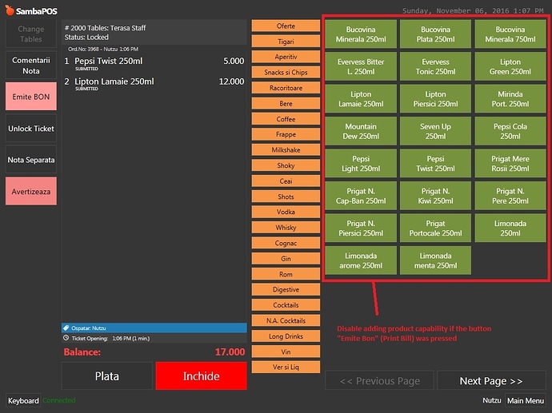
Task: Select the Cognac category
Action: click(x=286, y=243)
